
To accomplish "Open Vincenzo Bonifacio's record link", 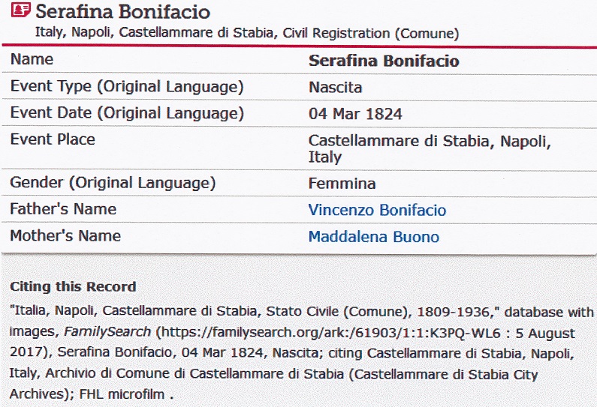I will coord(377,211).
